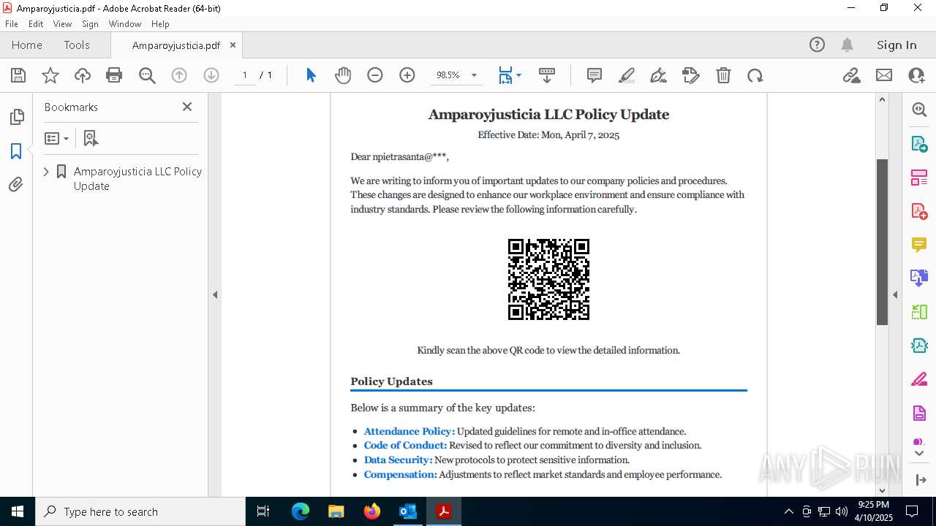
Task: Click the scrollbar up arrow
Action: [x=882, y=99]
